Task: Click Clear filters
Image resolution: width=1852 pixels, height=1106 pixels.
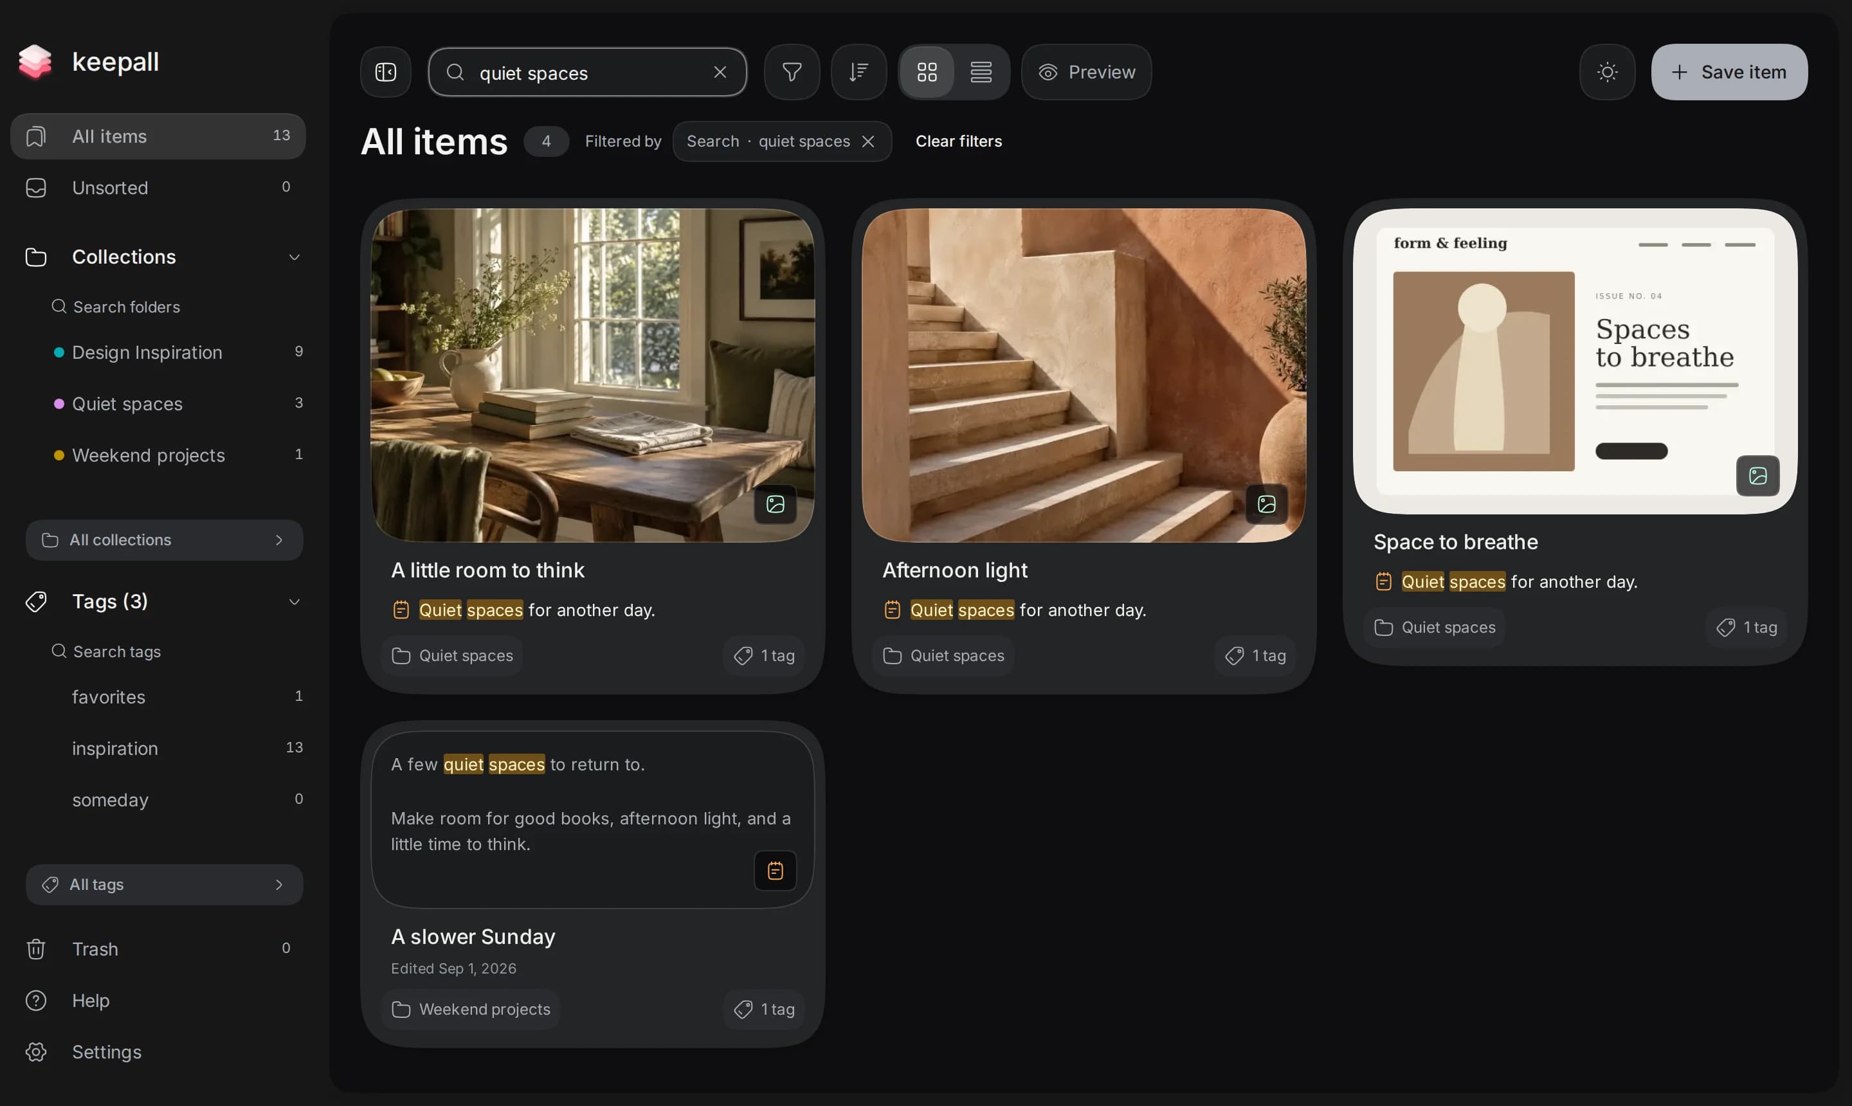Action: (x=958, y=141)
